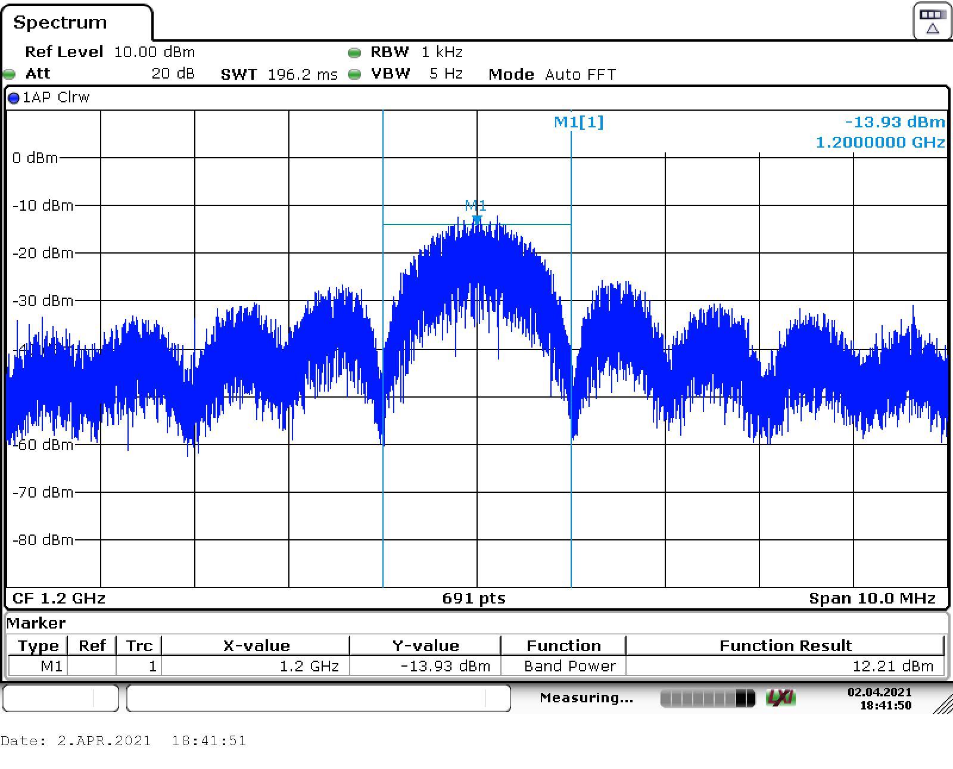The height and width of the screenshot is (769, 953).
Task: Select the M1 marker triangle on the trace
Action: click(476, 220)
